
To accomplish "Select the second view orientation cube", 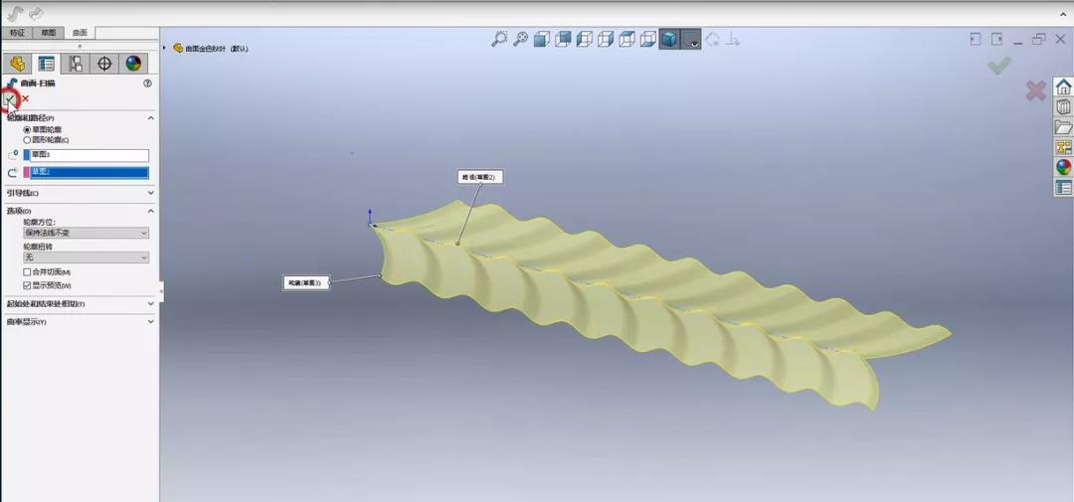I will pyautogui.click(x=563, y=40).
